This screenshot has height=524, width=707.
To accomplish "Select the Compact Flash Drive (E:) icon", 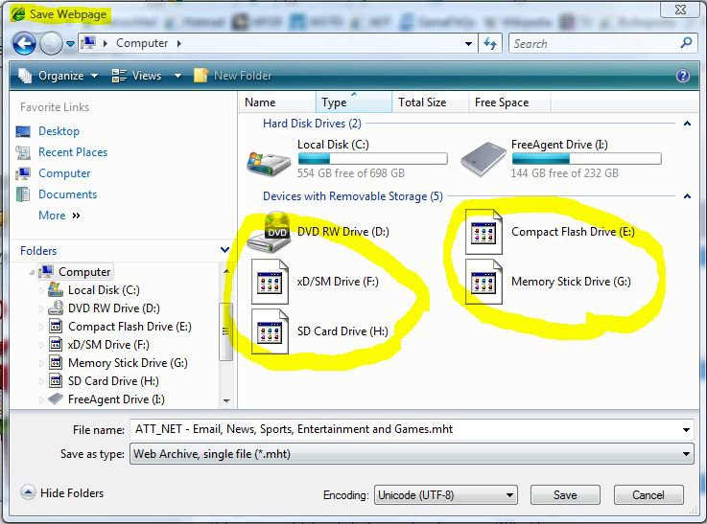I will tap(483, 232).
